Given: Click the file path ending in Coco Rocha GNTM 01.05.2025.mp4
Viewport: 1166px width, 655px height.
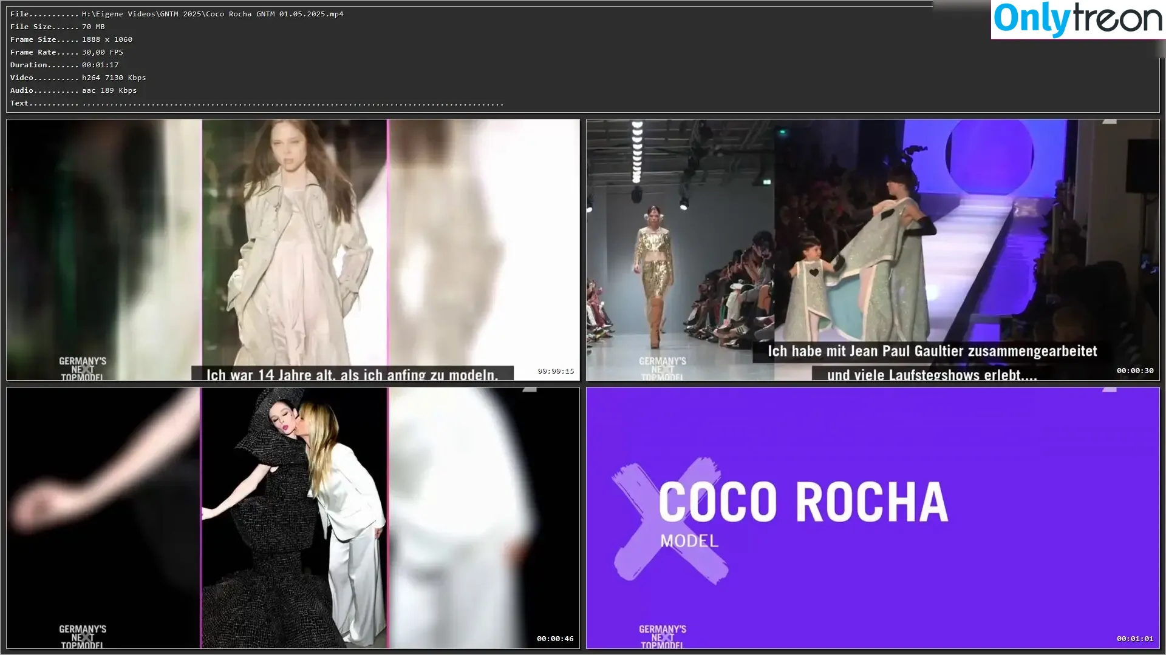Looking at the screenshot, I should click(x=213, y=14).
